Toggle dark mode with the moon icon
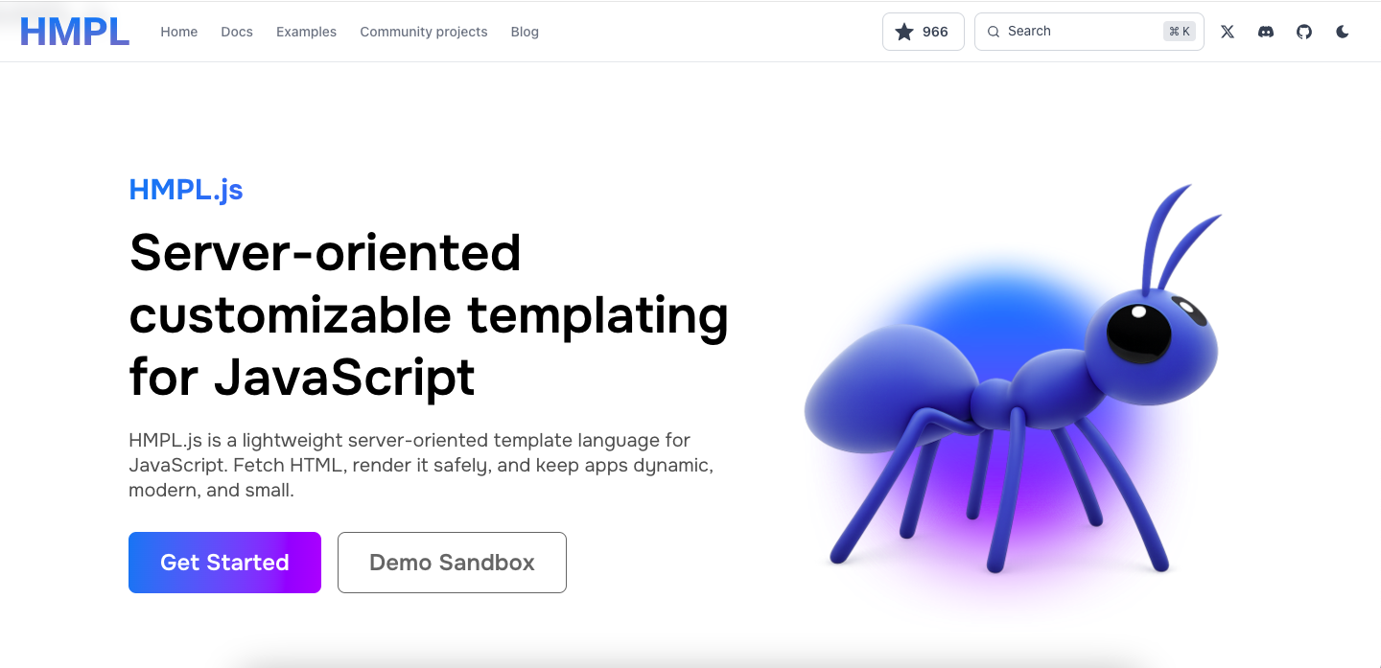Viewport: 1381px width, 668px height. pyautogui.click(x=1343, y=32)
